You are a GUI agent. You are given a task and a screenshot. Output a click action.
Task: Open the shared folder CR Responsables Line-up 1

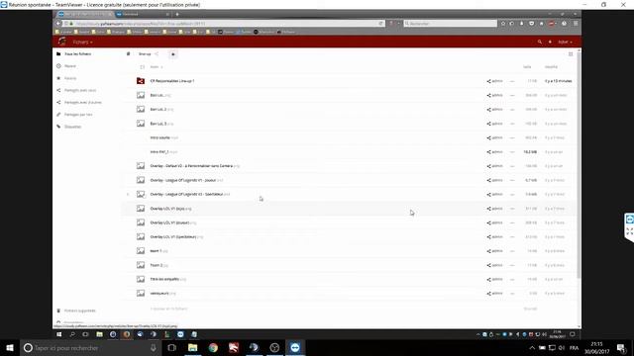pos(172,81)
